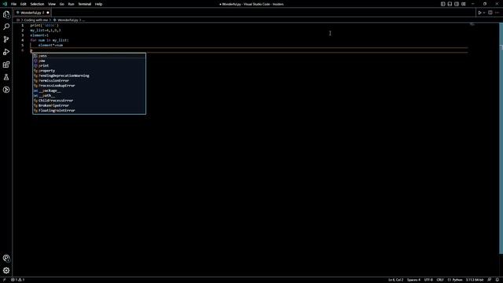
Task: Choose the 'PendingDeprecationWarning' suggestion
Action: 89,75
